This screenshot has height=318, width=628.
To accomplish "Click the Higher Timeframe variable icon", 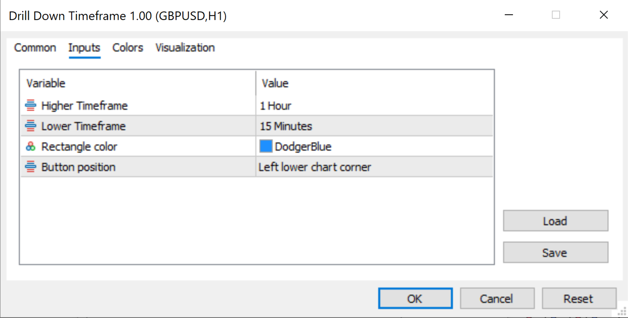I will [31, 106].
